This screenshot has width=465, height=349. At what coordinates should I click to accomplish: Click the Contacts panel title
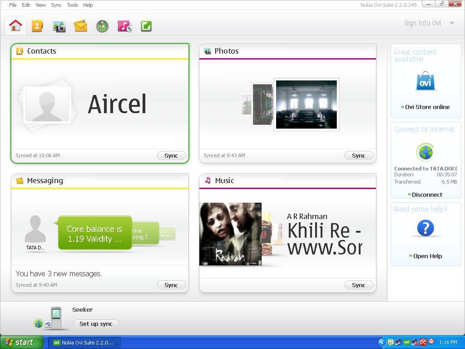[x=41, y=51]
